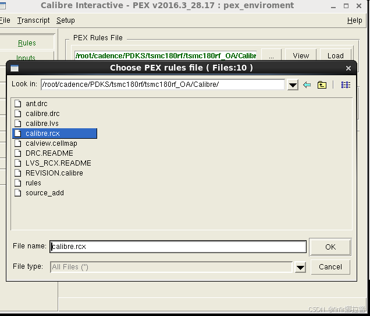
Task: Open the File menu
Action: 5,20
